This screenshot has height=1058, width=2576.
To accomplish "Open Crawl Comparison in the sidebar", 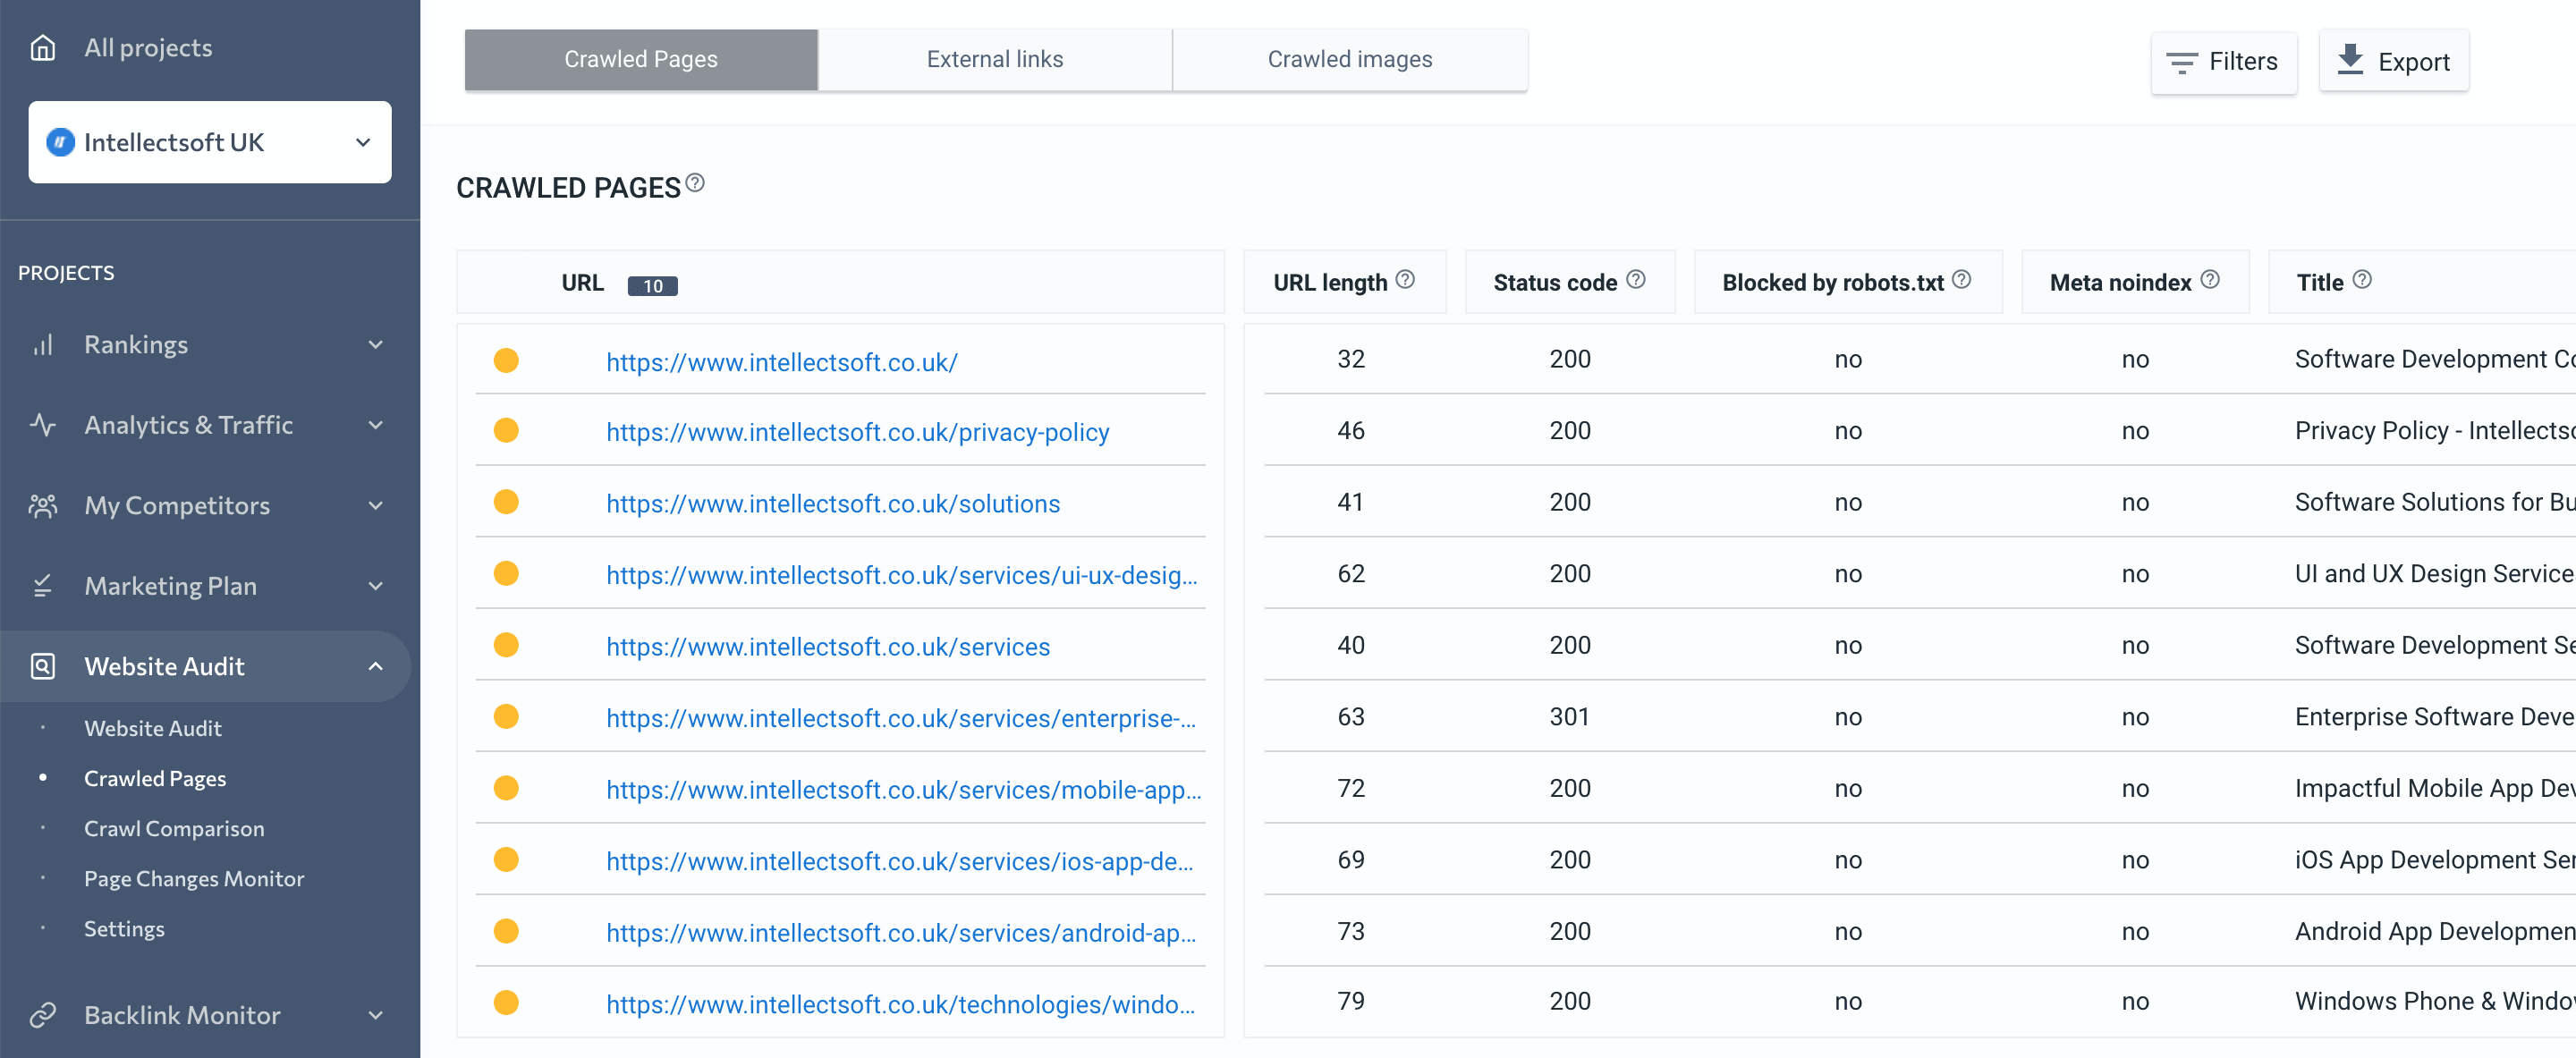I will coord(174,829).
